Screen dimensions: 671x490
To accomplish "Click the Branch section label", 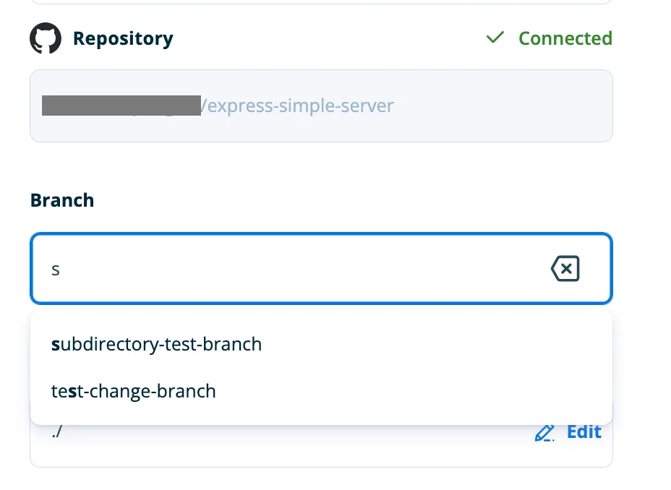I will click(62, 200).
